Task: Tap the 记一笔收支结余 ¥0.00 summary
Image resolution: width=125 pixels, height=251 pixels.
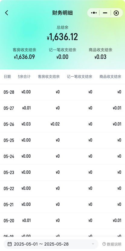Action: click(x=62, y=53)
